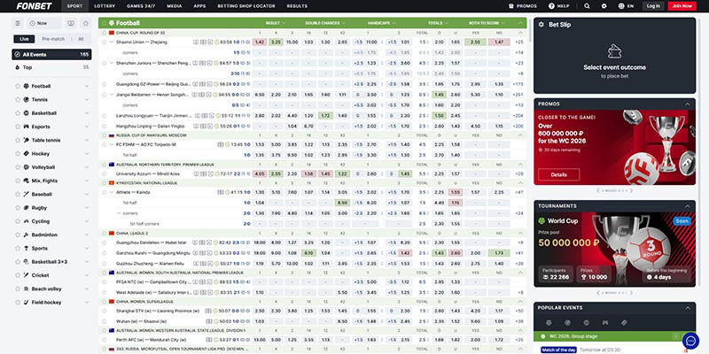
Task: Star the Shaanxi Union — Zhejiang match
Action: (x=104, y=42)
